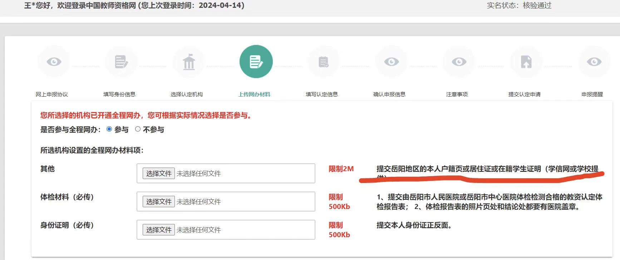Click the 确认申报信息 eye icon
Screen dimensions: 620x260
(x=391, y=62)
